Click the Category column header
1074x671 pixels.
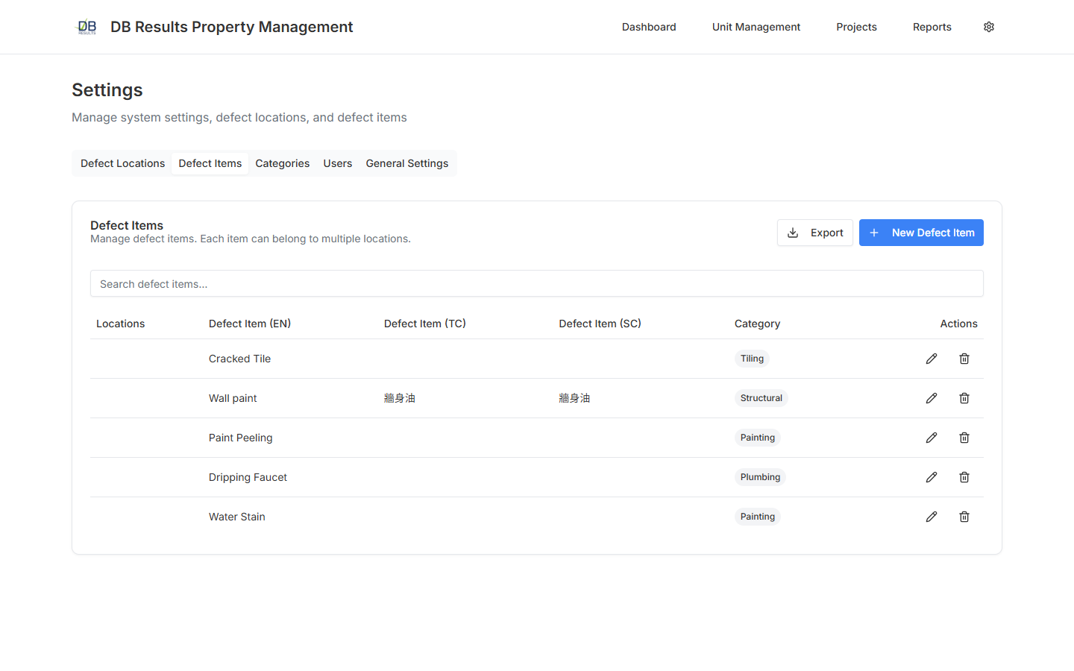point(757,324)
